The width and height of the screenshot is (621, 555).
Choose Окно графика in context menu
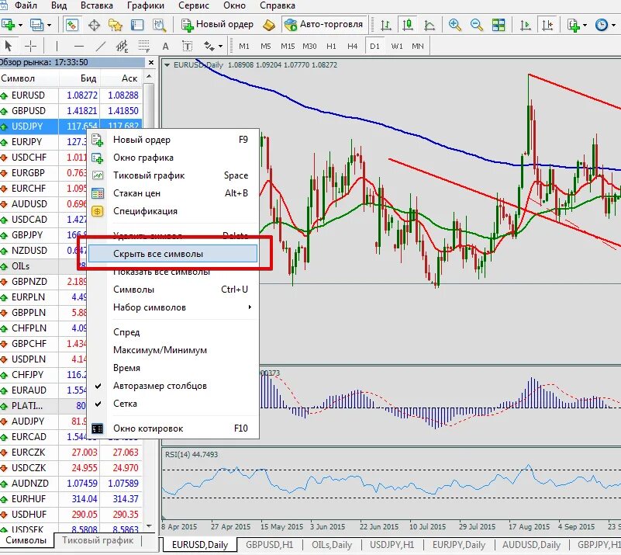[x=173, y=158]
